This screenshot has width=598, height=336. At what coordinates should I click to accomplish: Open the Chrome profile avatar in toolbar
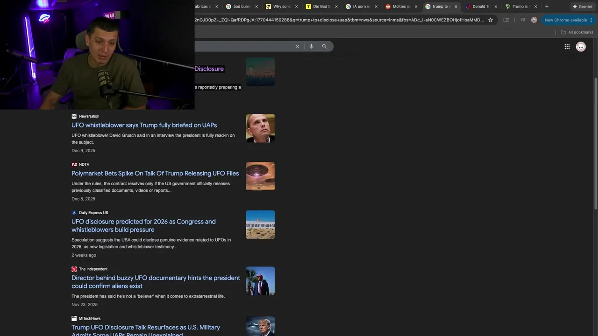534,20
